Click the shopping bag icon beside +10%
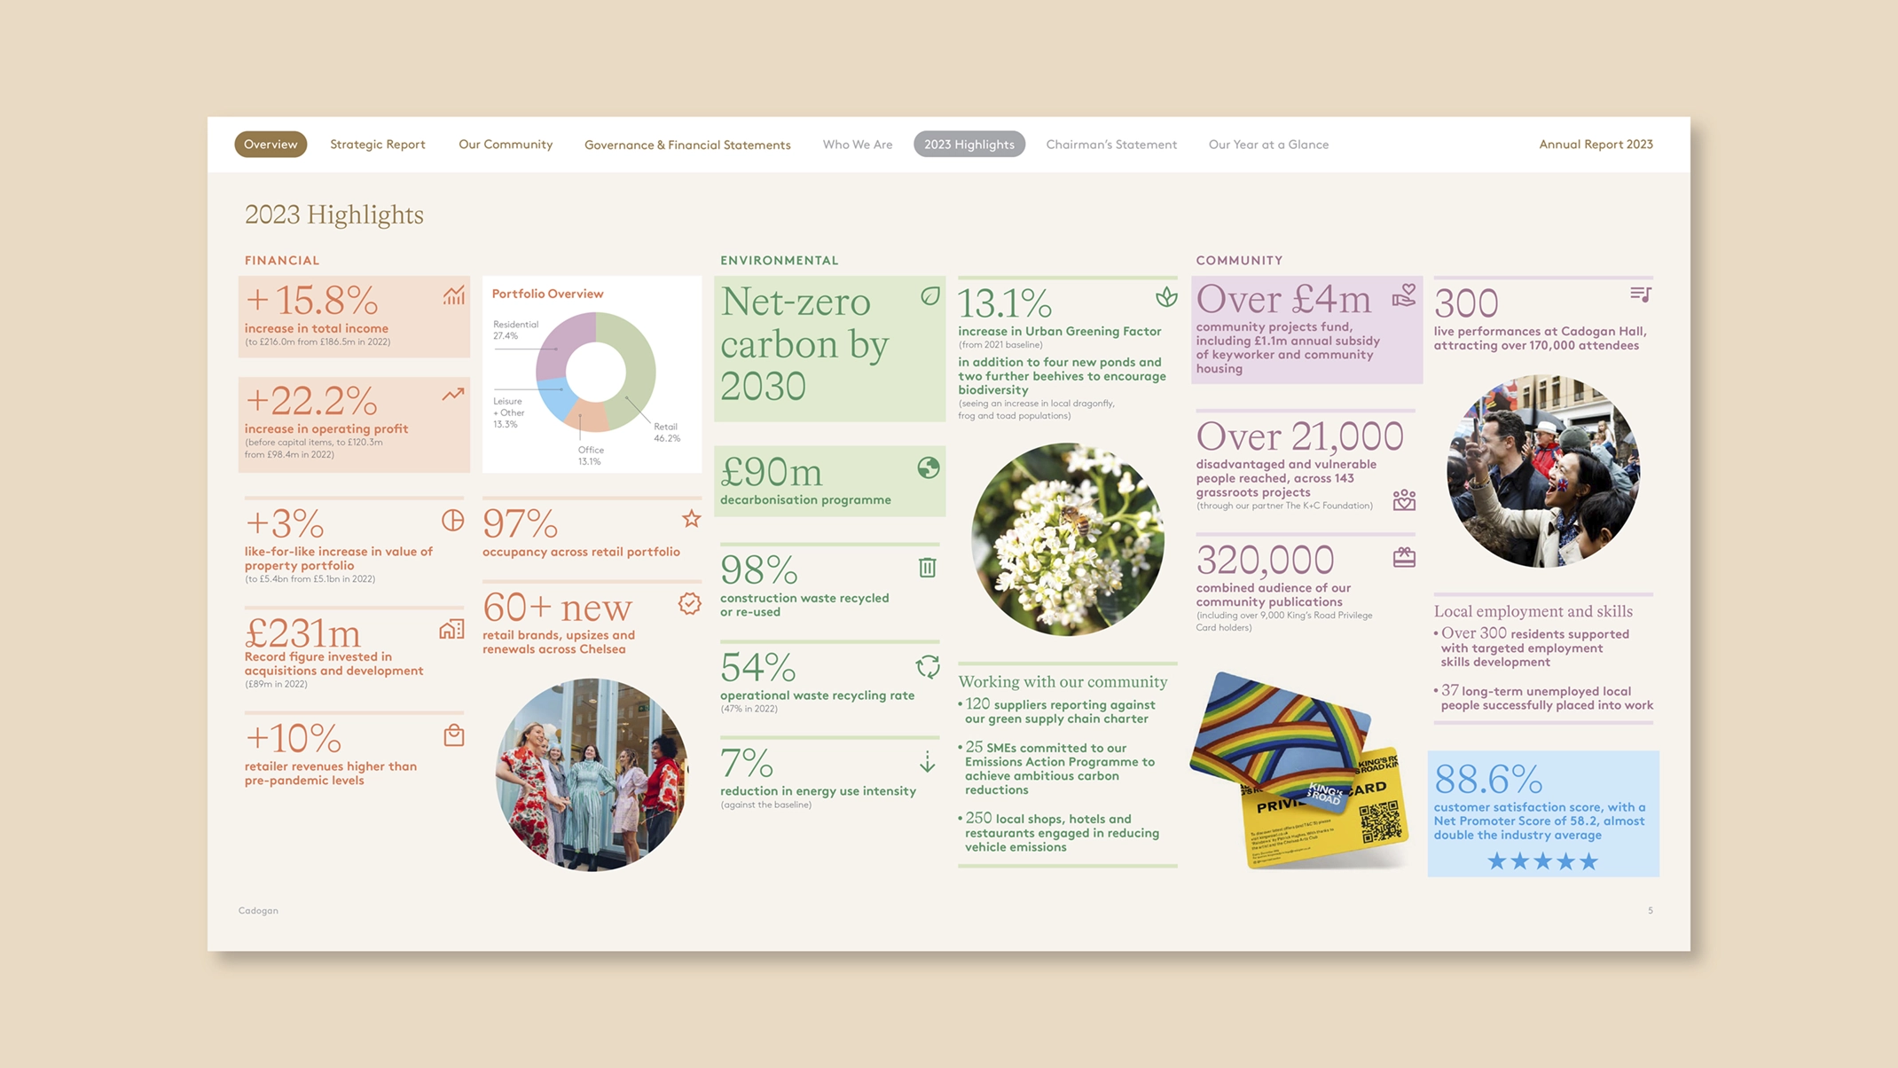The image size is (1898, 1068). click(453, 735)
